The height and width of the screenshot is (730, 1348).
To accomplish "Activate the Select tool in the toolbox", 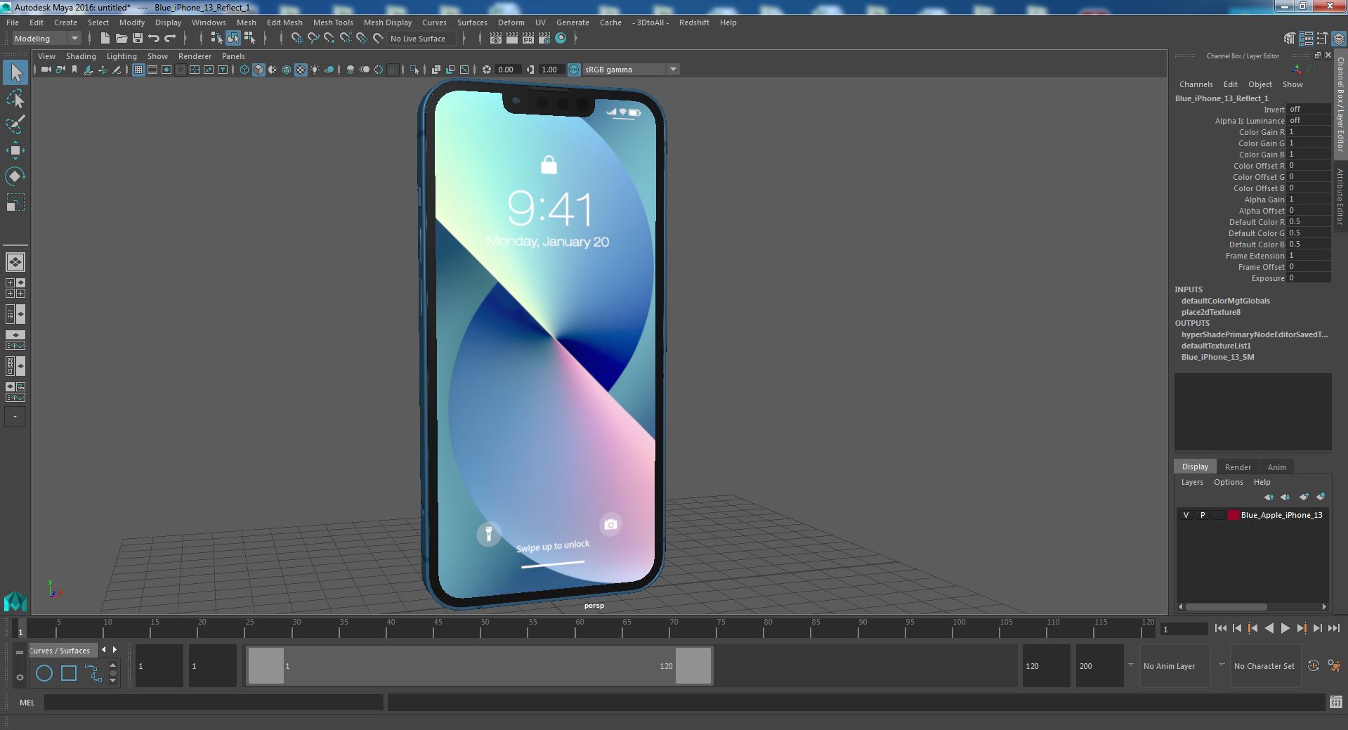I will pyautogui.click(x=15, y=72).
